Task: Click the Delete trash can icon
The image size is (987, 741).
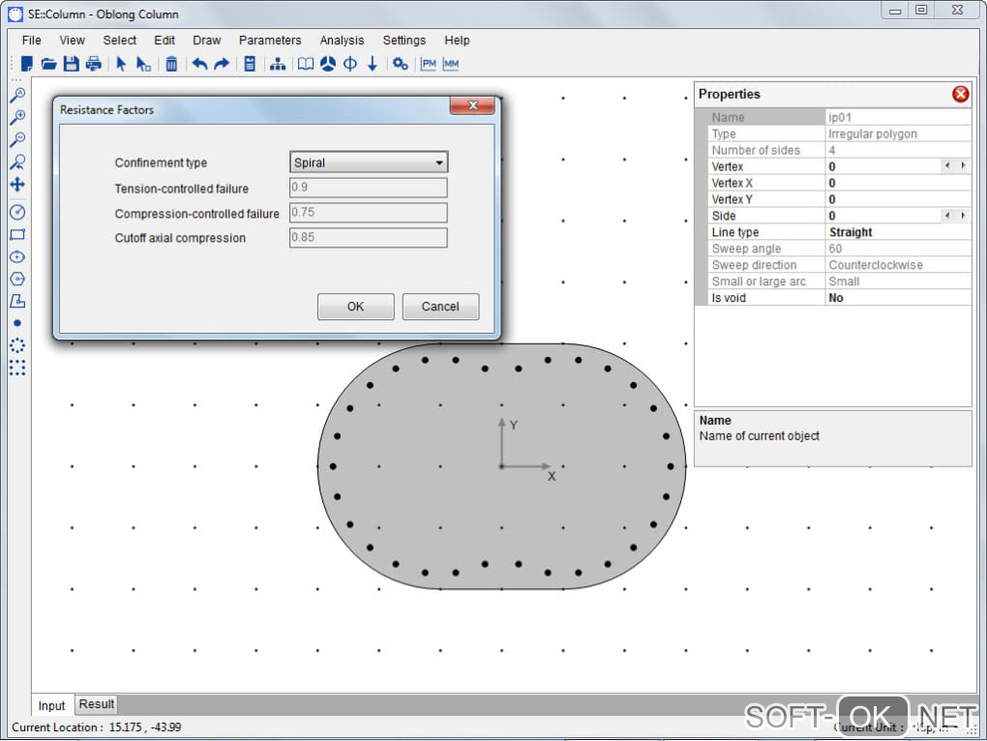Action: 171,64
